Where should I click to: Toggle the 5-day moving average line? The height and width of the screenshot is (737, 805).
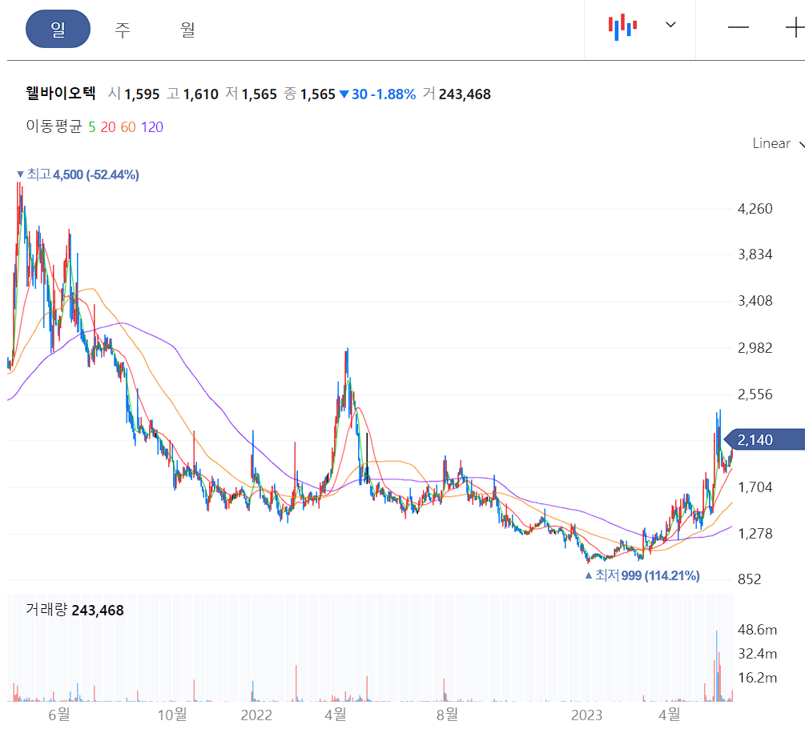click(x=92, y=126)
